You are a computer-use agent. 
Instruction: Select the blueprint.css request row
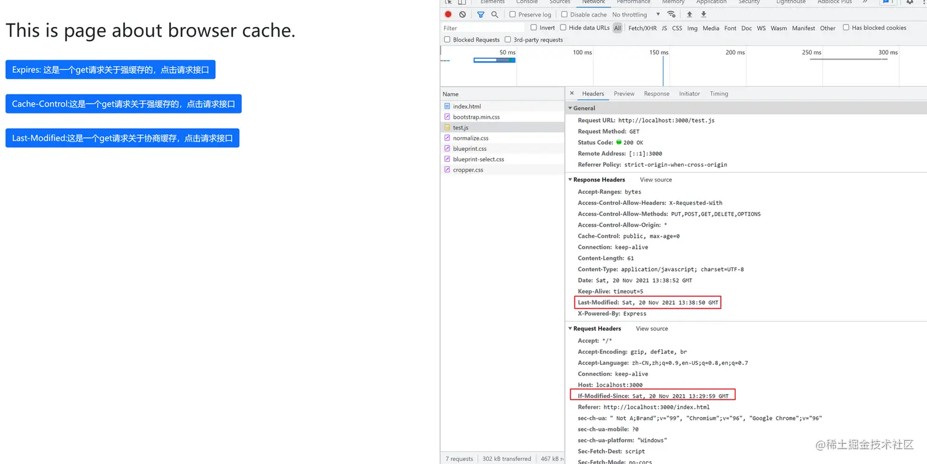coord(502,148)
